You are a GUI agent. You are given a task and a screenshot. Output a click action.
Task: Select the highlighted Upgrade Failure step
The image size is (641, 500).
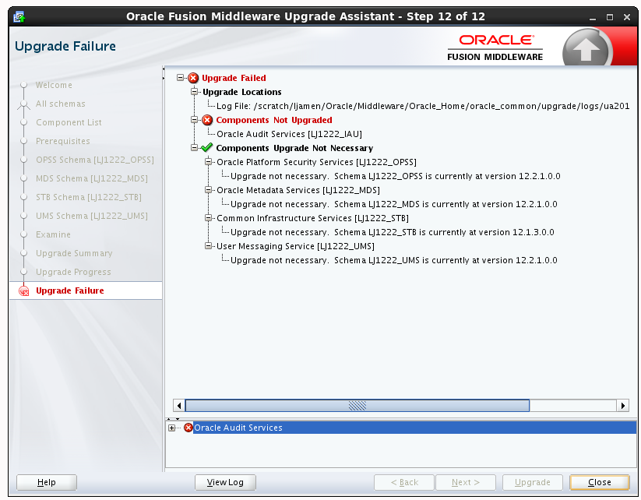[70, 290]
